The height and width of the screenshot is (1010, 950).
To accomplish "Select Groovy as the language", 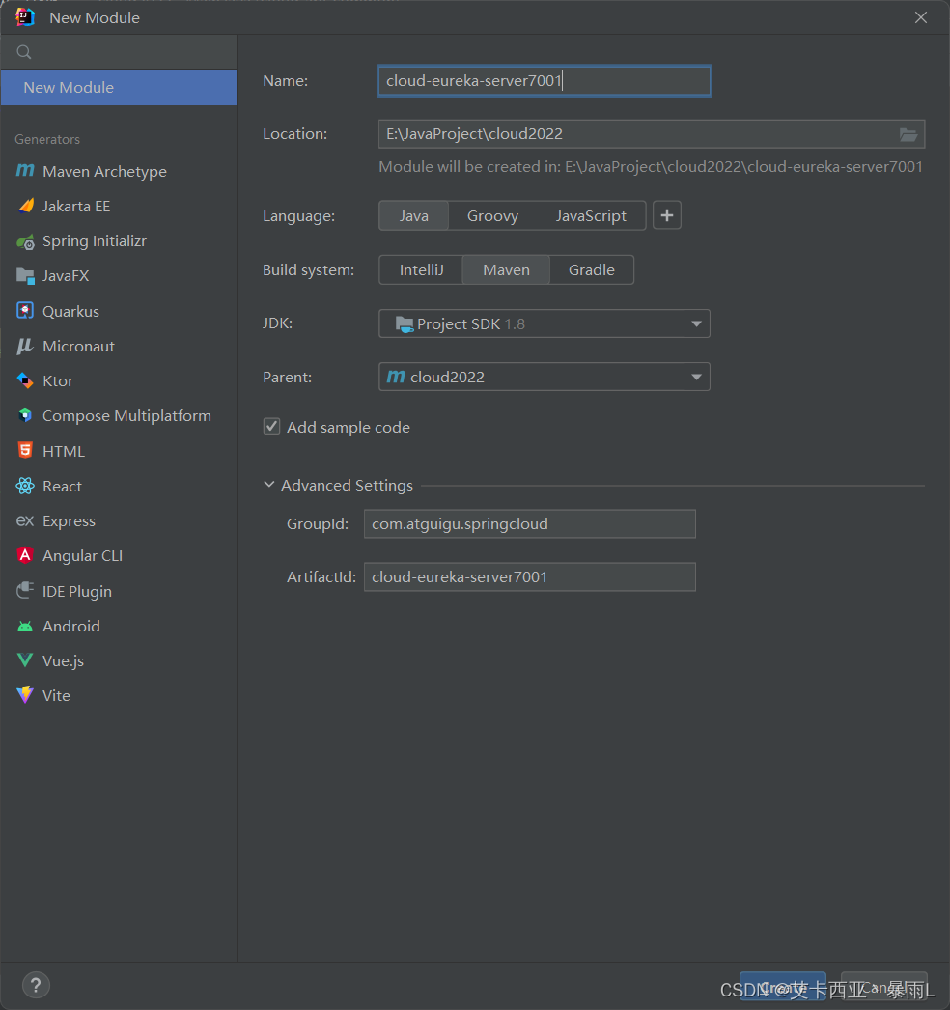I will (x=492, y=215).
